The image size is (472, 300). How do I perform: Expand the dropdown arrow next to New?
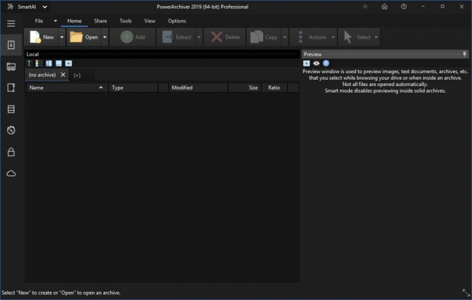coord(61,37)
